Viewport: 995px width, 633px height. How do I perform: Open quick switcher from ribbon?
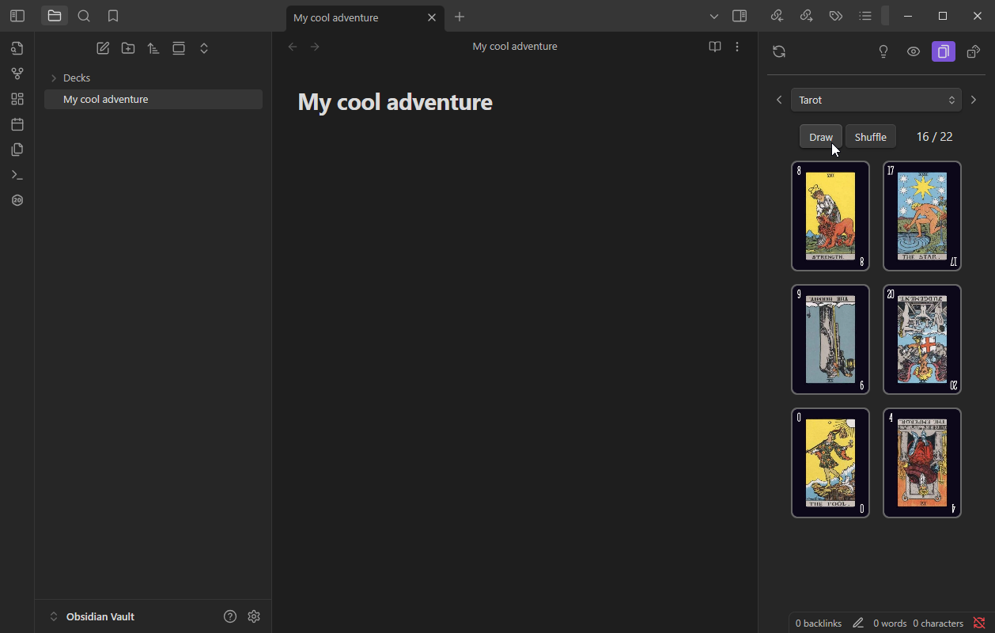point(17,48)
